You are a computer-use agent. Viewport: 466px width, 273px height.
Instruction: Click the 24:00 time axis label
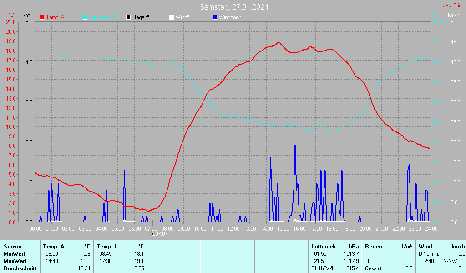point(431,228)
